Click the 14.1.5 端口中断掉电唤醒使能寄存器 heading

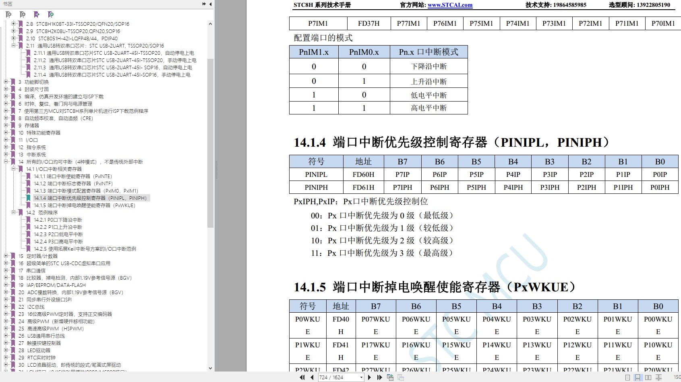[x=435, y=287]
